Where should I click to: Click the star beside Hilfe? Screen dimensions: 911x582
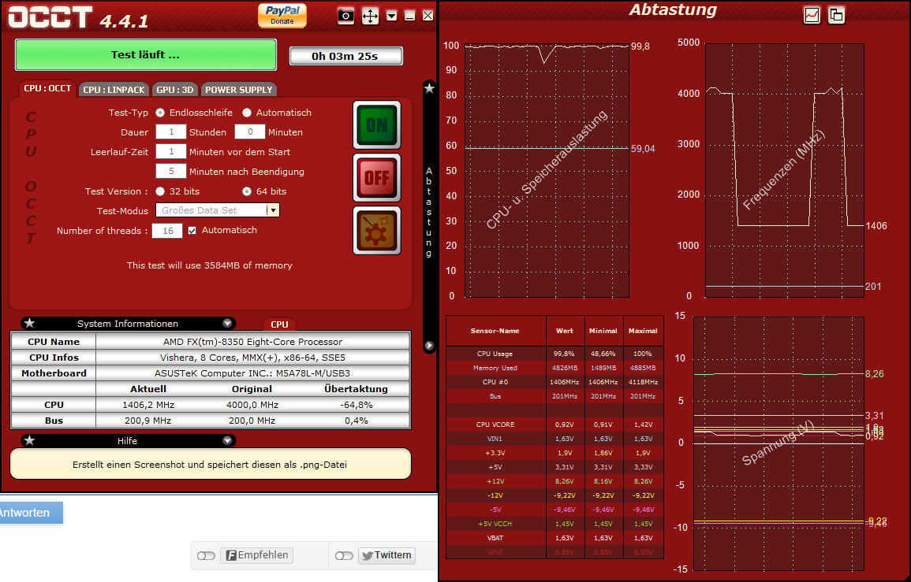tap(30, 440)
